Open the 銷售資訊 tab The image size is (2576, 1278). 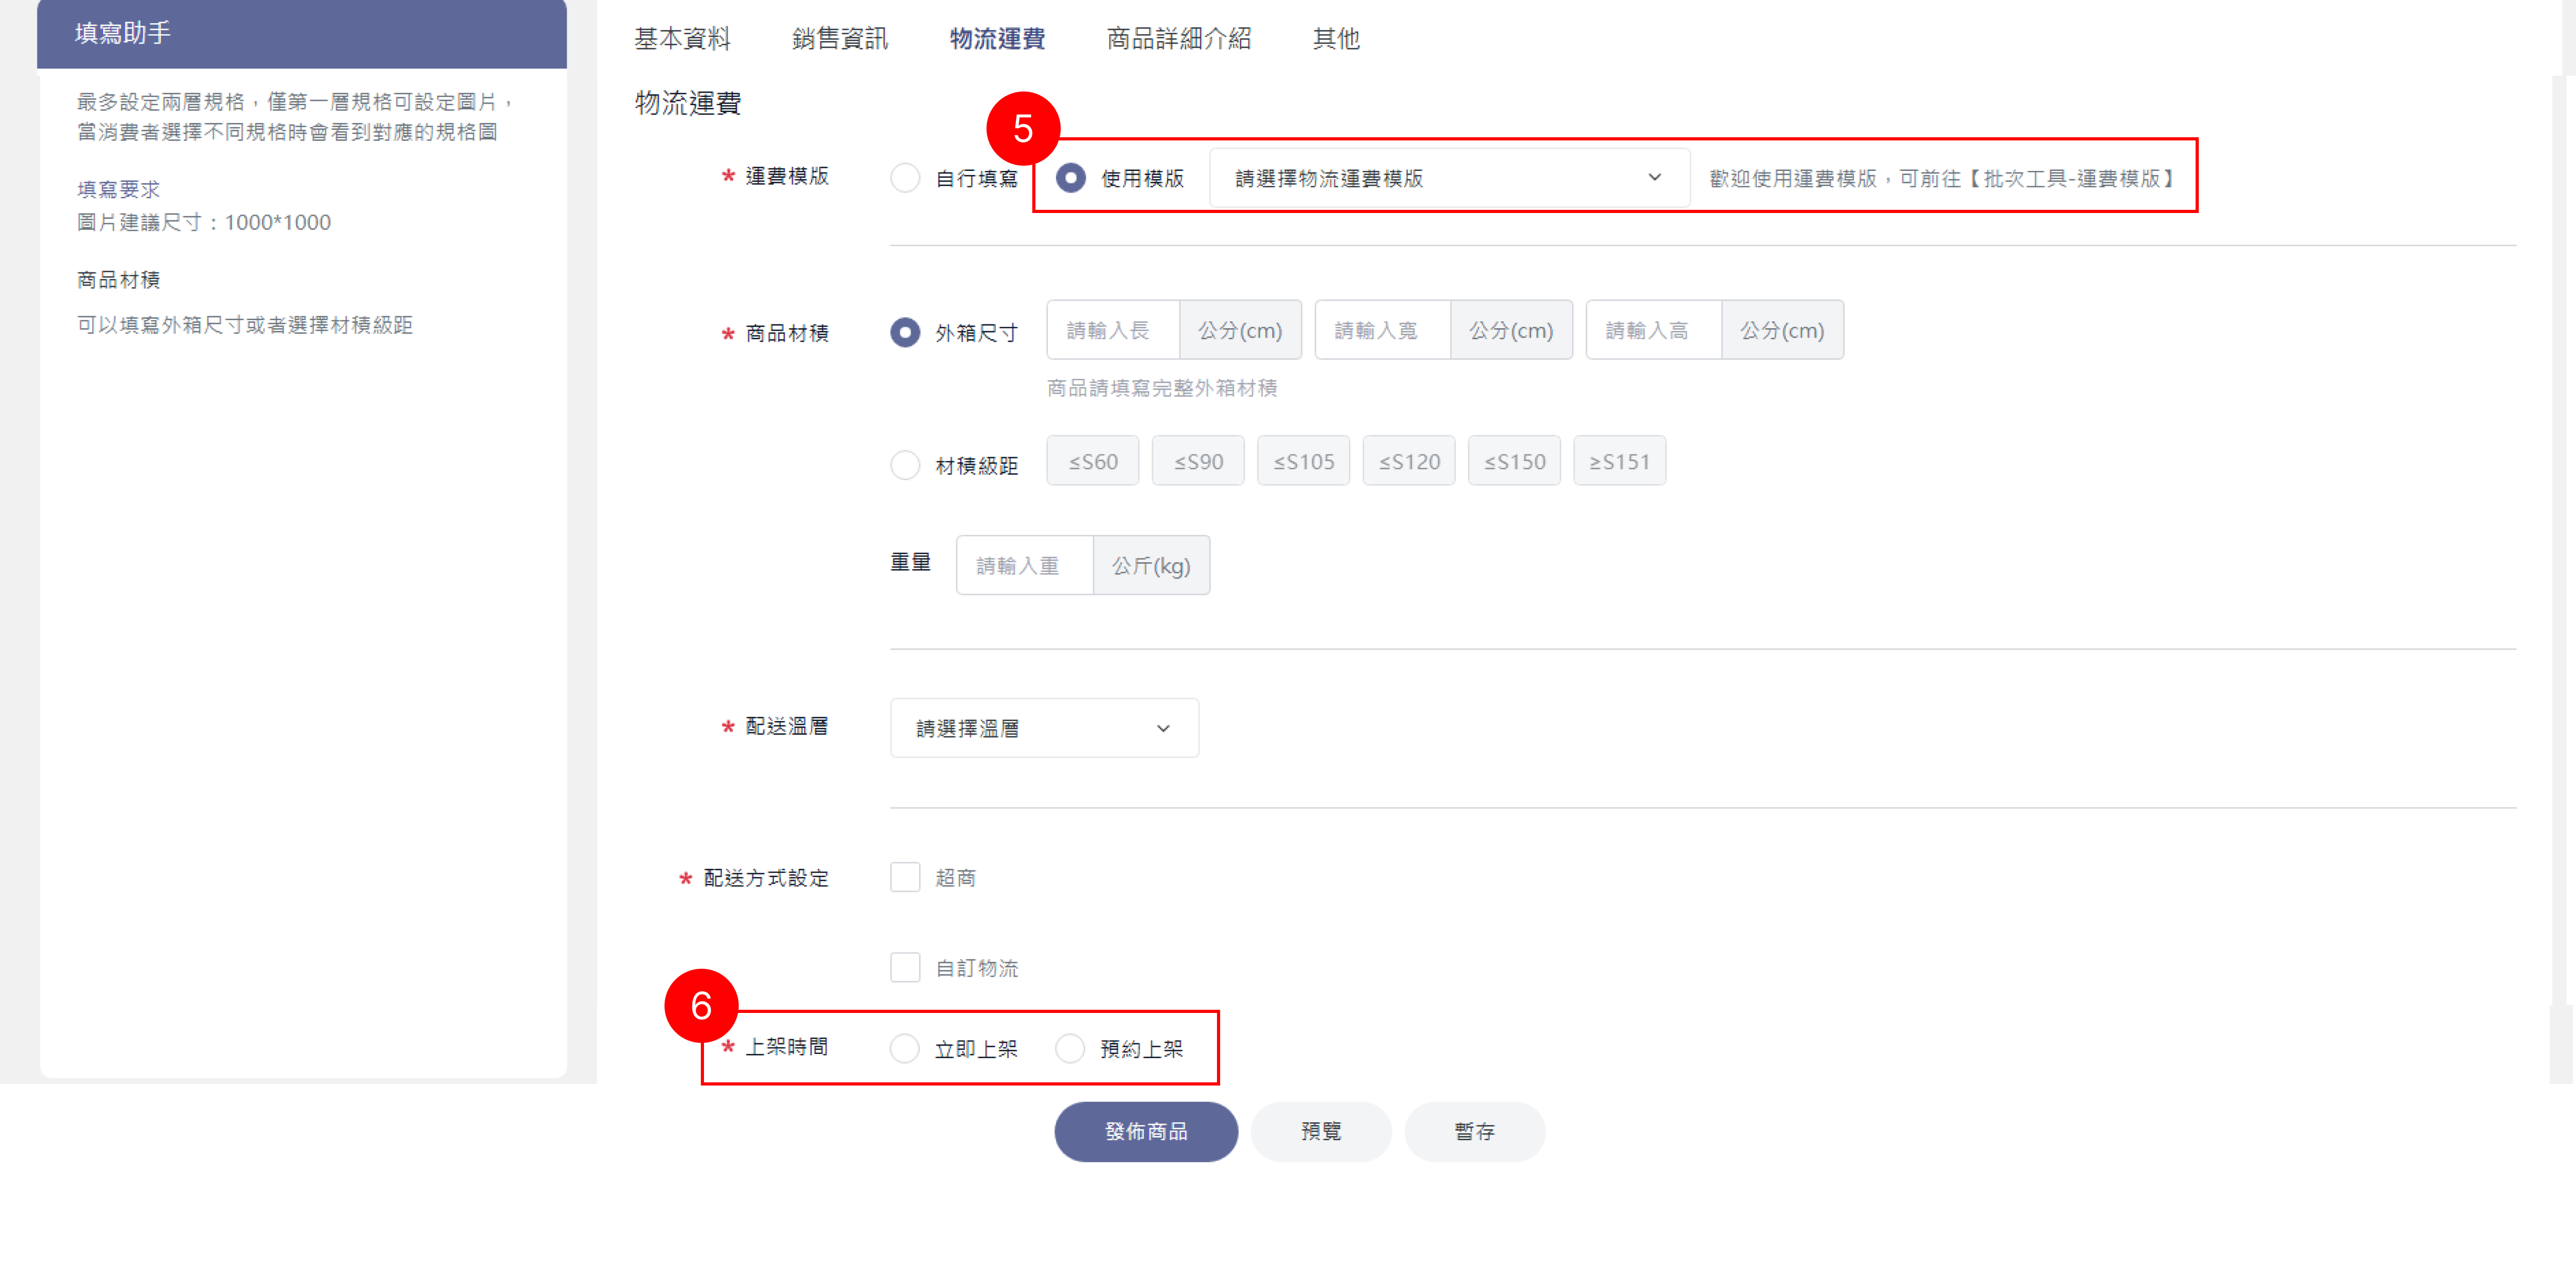click(840, 39)
